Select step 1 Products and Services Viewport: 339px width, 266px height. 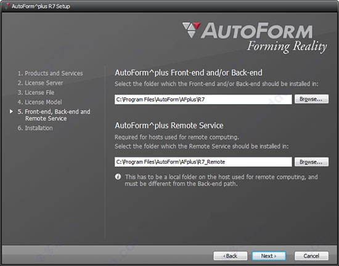[x=50, y=73]
